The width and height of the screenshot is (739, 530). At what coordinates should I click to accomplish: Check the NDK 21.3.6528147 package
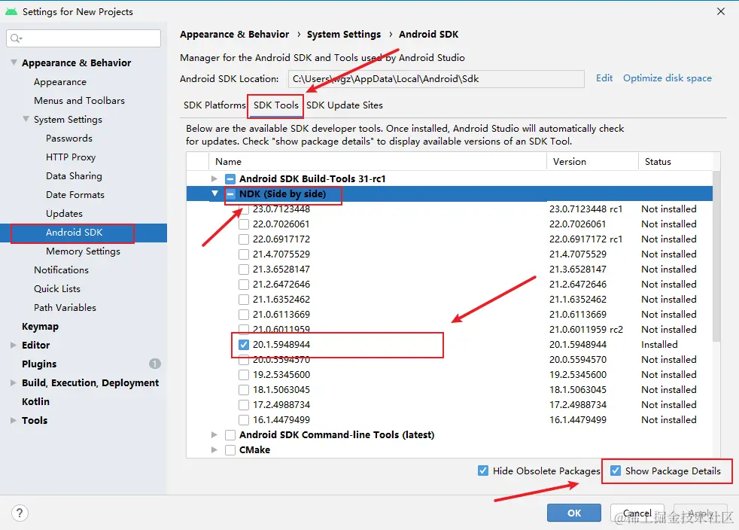click(x=244, y=270)
